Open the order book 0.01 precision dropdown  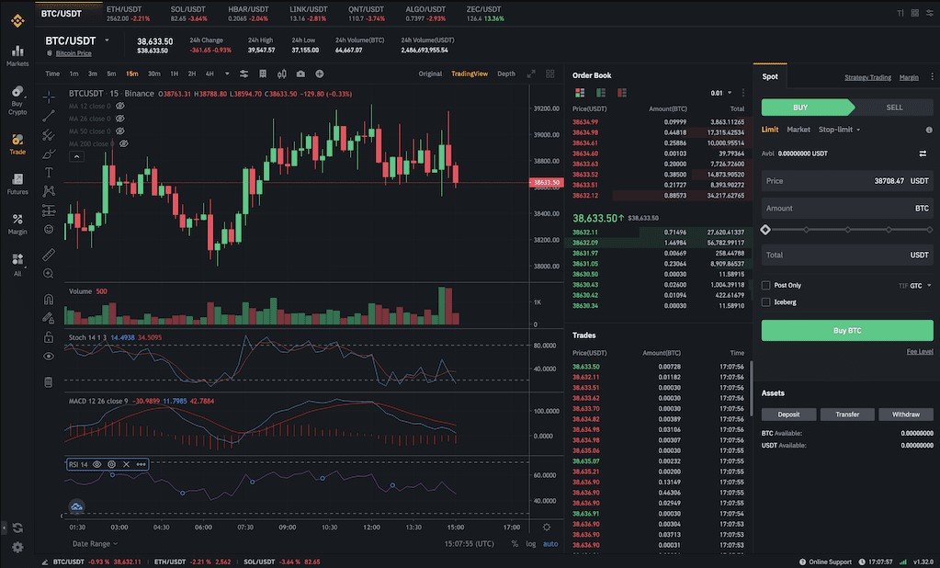tap(722, 93)
